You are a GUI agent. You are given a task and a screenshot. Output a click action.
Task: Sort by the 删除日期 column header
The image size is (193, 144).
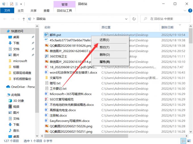click(167, 27)
